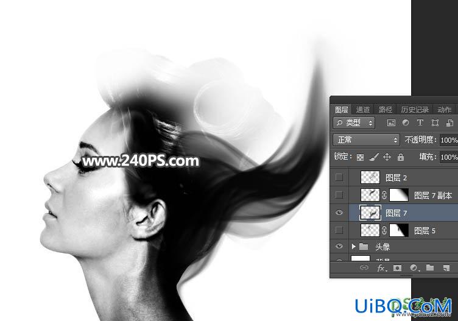Select the layer named 图层 7 副本
The height and width of the screenshot is (321, 458).
433,196
